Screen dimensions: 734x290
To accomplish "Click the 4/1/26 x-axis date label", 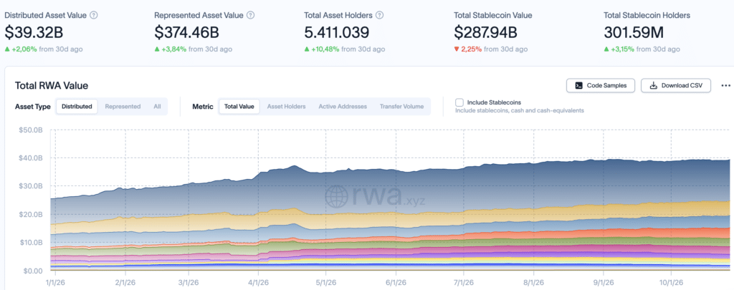I will [258, 283].
